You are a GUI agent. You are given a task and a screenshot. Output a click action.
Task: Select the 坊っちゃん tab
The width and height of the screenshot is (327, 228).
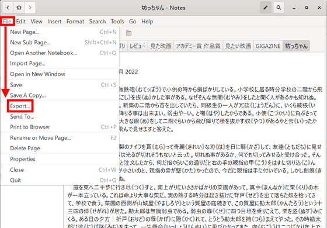(x=296, y=46)
